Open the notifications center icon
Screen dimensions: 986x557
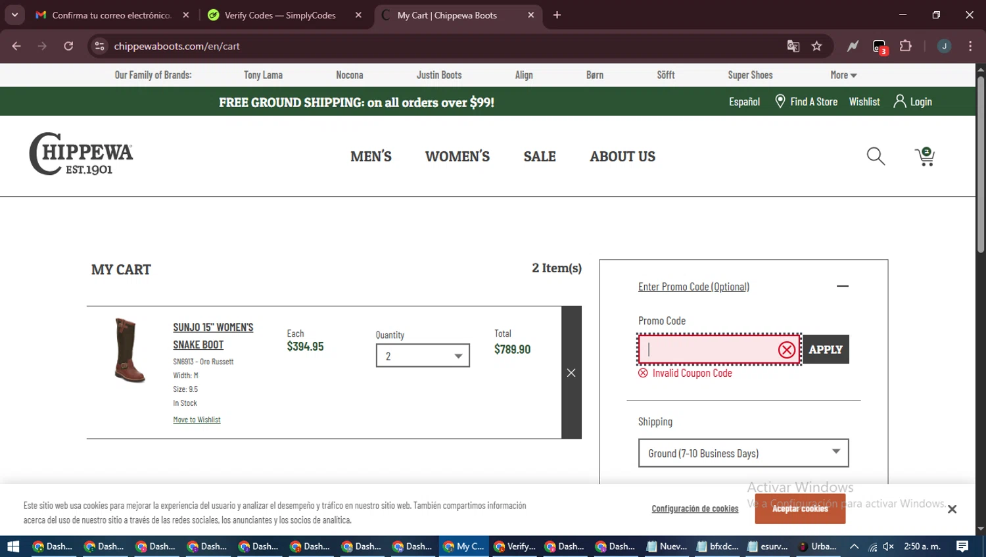click(x=962, y=546)
